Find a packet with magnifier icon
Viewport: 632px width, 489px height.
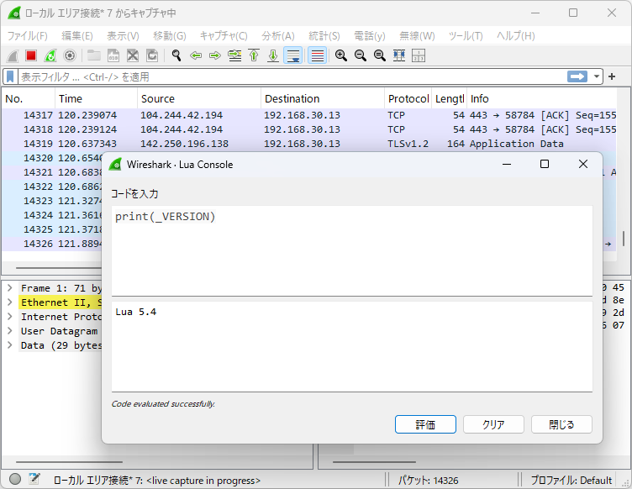(176, 55)
